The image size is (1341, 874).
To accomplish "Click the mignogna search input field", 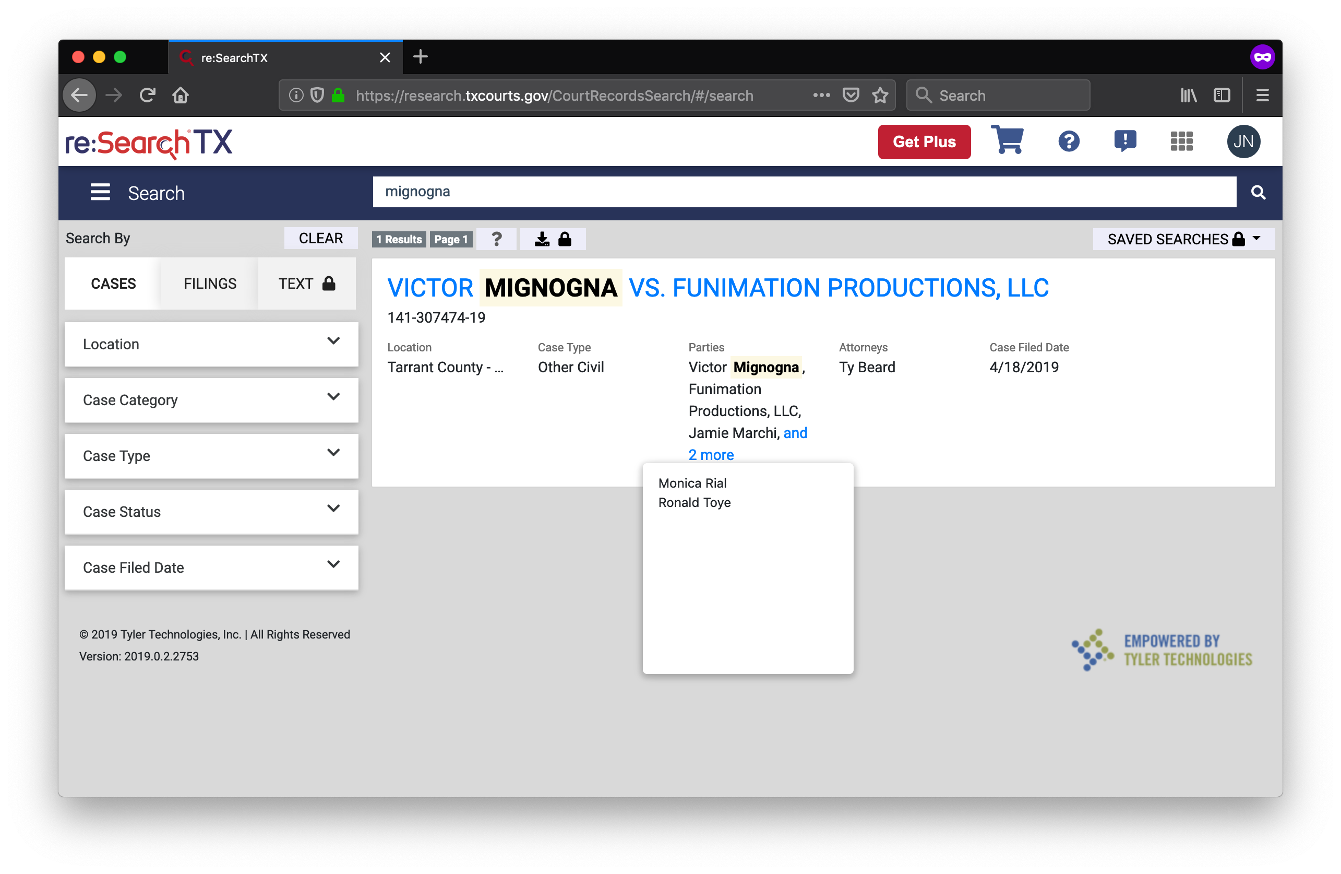I will 804,192.
